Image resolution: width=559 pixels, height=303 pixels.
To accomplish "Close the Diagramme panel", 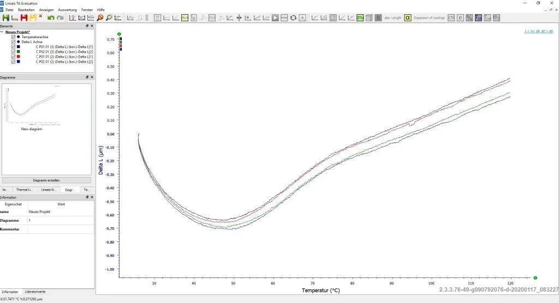I will pos(92,77).
